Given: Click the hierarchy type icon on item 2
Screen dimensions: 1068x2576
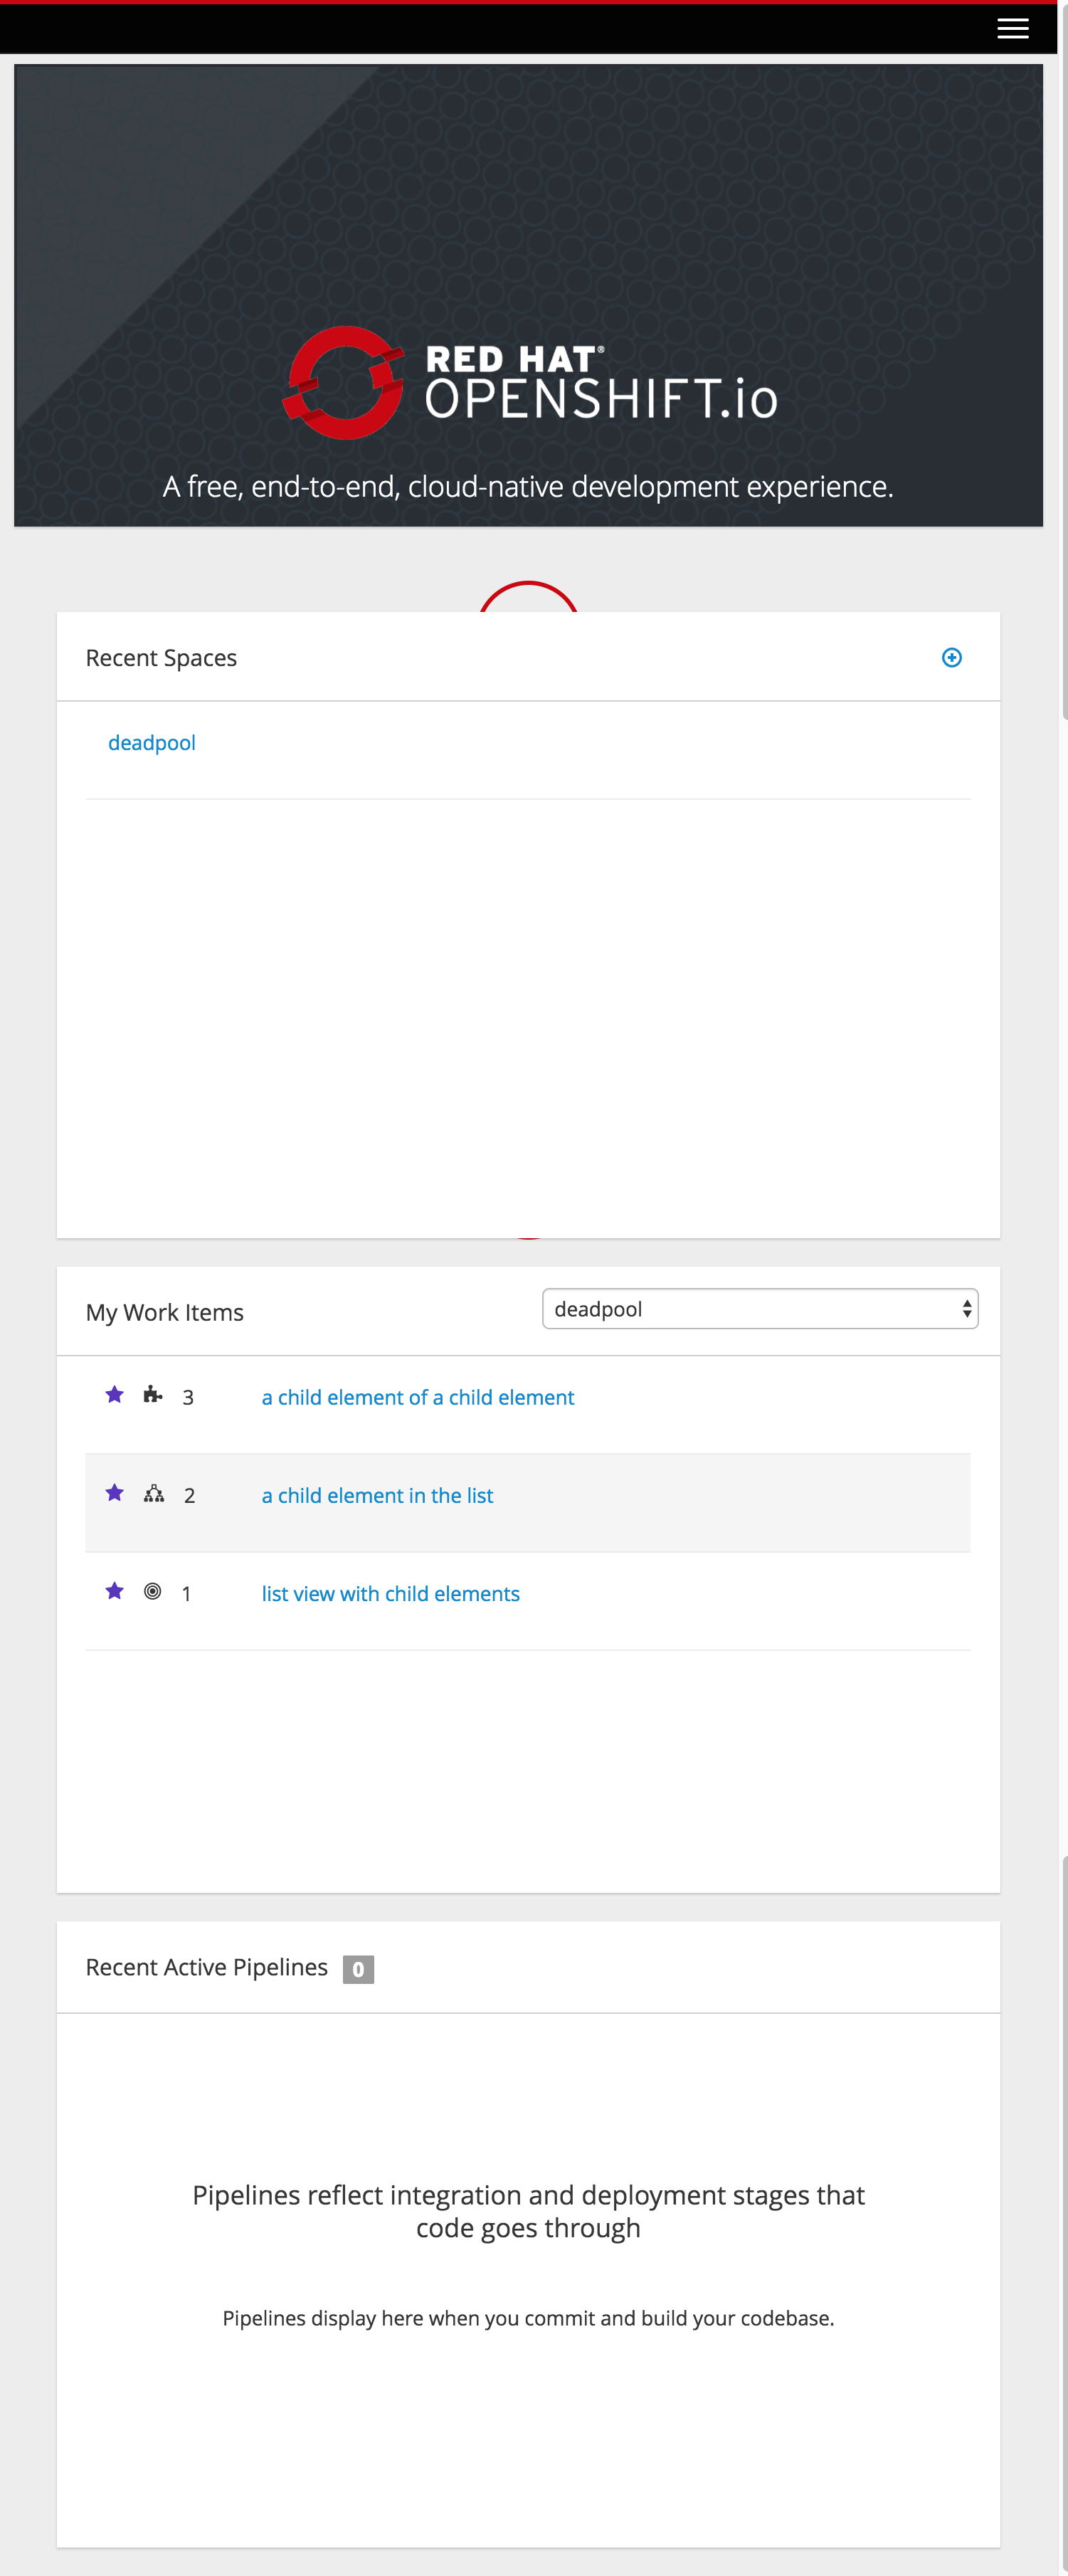Looking at the screenshot, I should coord(153,1493).
